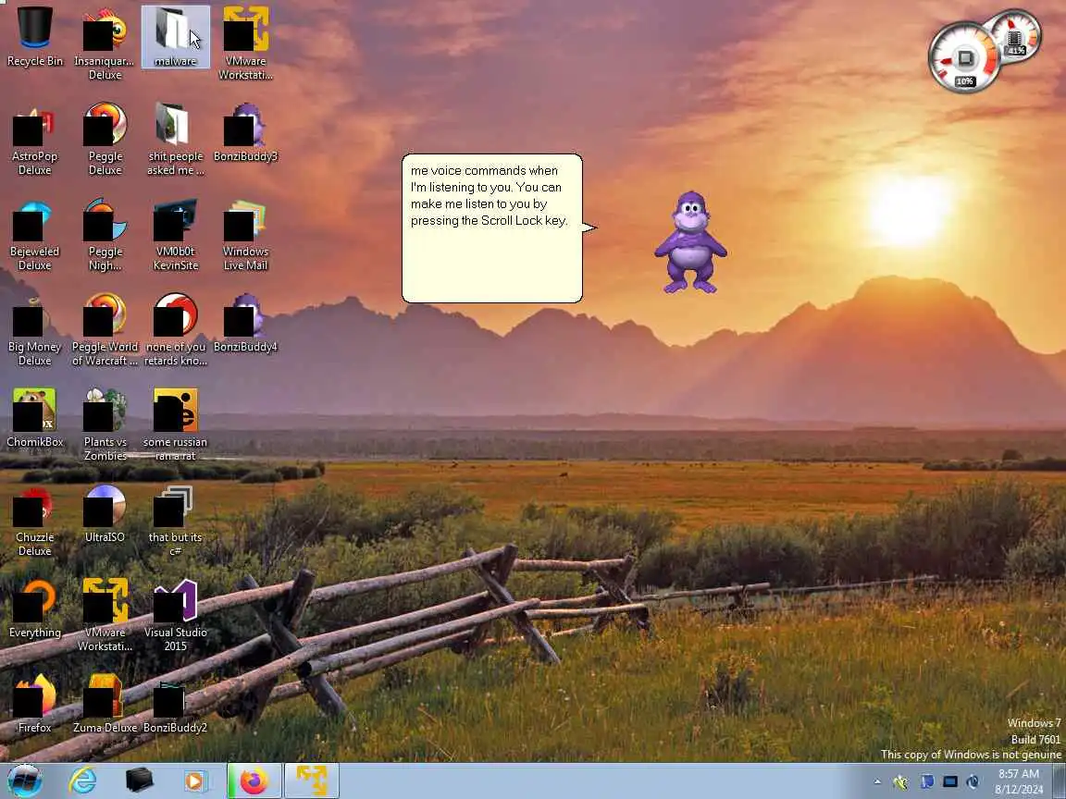Select the BonziBuddy3 shortcut

coord(245,132)
